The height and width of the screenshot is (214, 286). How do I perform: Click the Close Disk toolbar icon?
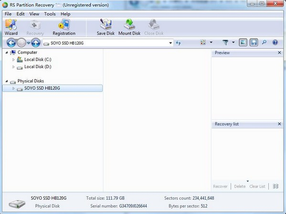pyautogui.click(x=154, y=27)
